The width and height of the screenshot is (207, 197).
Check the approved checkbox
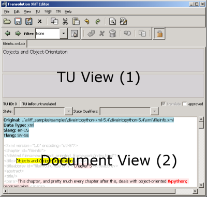point(185,104)
